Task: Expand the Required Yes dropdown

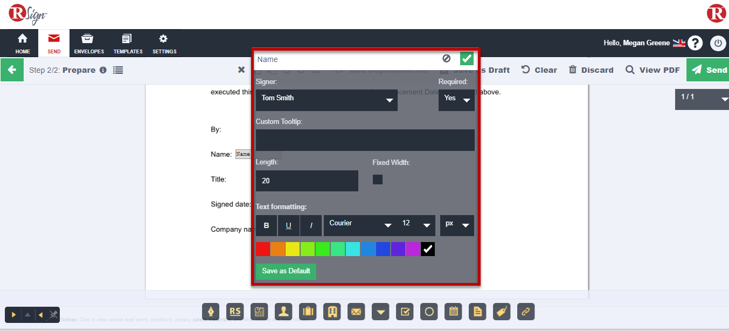Action: (x=456, y=100)
